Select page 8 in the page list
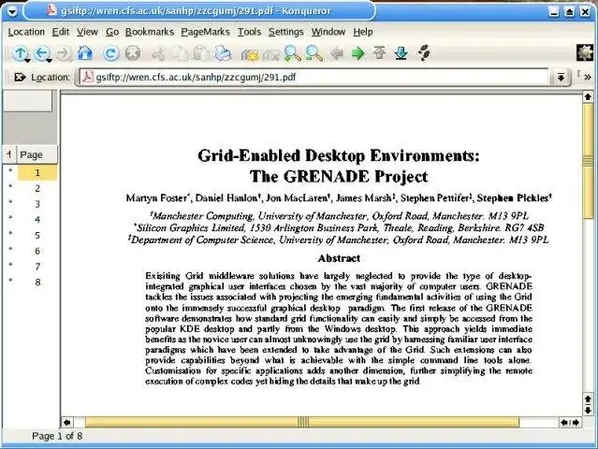Viewport: 598px width, 449px height. click(x=37, y=282)
